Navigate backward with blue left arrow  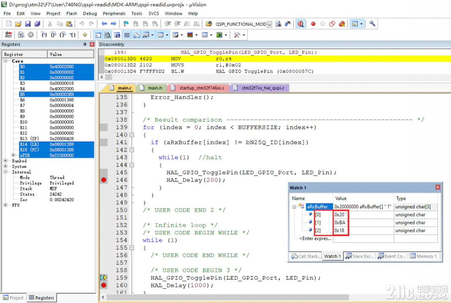pos(104,24)
